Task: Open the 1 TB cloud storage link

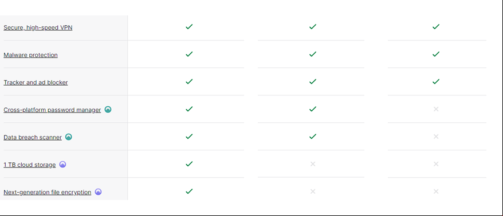Action: coord(30,165)
